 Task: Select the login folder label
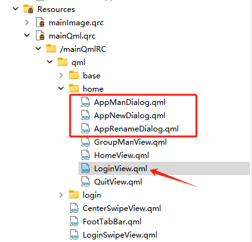(92, 195)
